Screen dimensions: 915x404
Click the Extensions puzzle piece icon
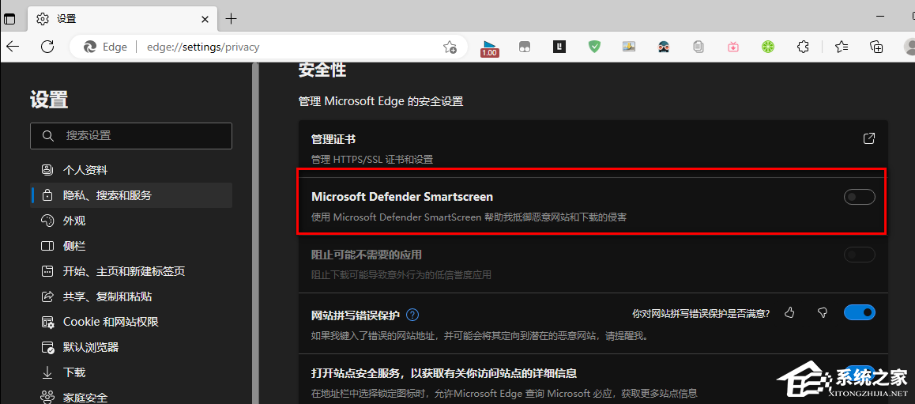pos(803,47)
